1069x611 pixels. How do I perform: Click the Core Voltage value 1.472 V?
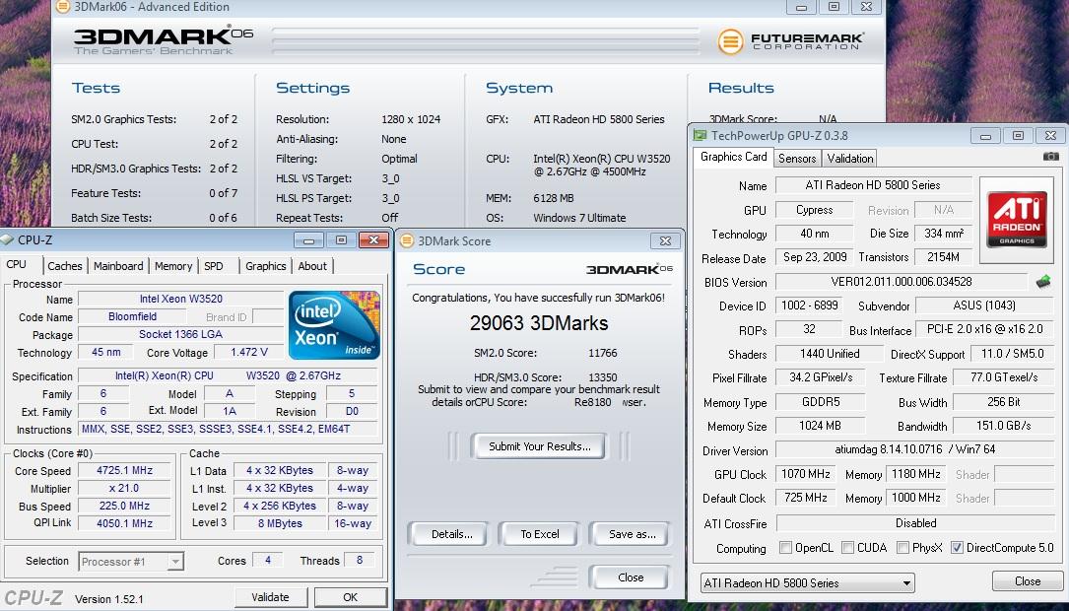pyautogui.click(x=249, y=352)
